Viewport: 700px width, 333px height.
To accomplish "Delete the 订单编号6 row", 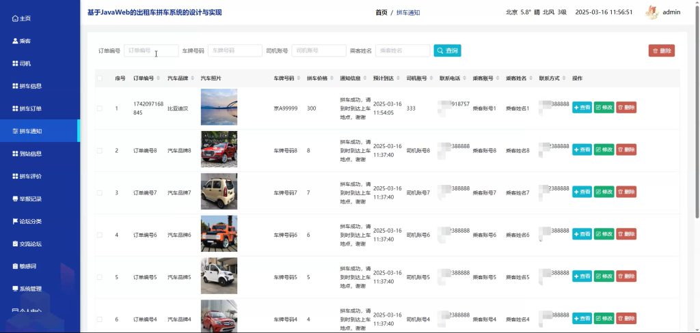I will 626,234.
